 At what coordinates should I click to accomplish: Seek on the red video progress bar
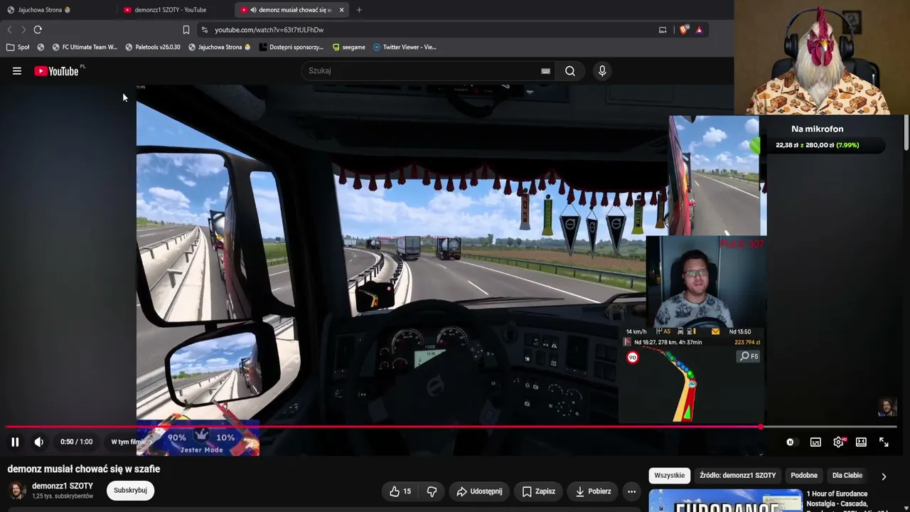pyautogui.click(x=451, y=427)
